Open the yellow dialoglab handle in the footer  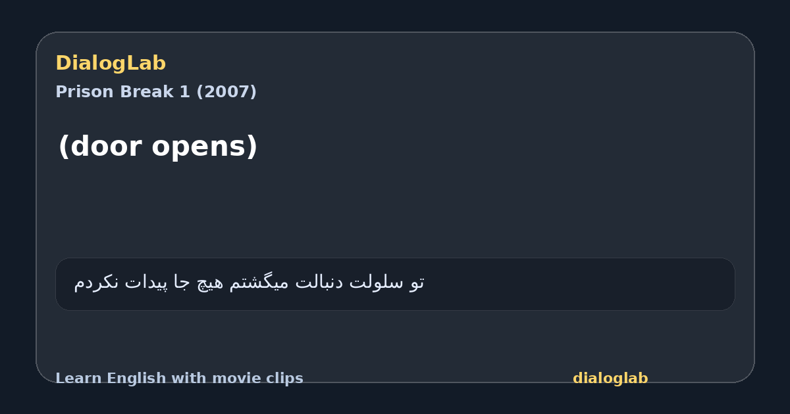610,379
